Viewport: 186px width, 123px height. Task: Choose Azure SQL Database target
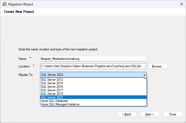tap(93, 101)
